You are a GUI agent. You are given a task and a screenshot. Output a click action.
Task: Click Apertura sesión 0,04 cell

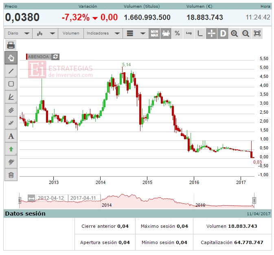coord(105,242)
